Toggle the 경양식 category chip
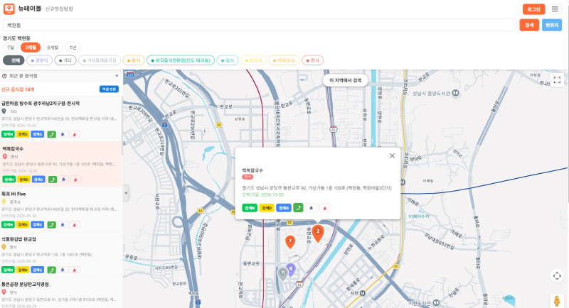Viewport: 569px width, 308px height. tap(40, 60)
